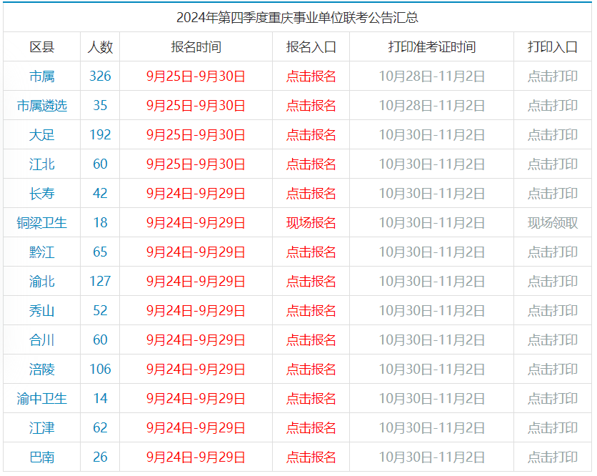597x476 pixels.
Task: Click 点击打印 for 江津
Action: (552, 428)
